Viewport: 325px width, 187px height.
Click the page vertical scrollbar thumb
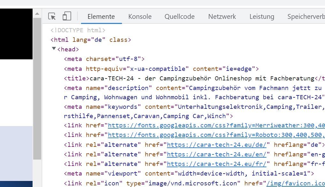(x=37, y=89)
